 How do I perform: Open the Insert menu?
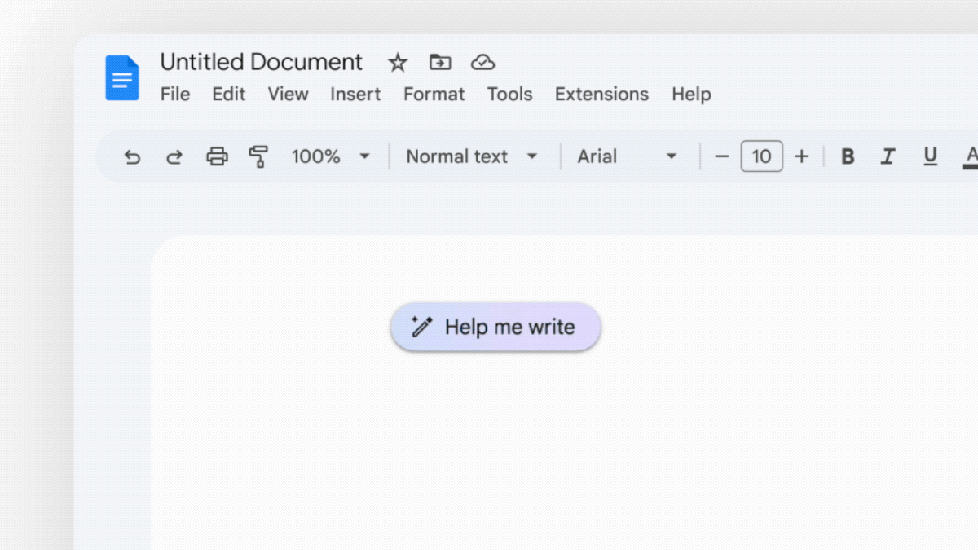click(x=355, y=94)
